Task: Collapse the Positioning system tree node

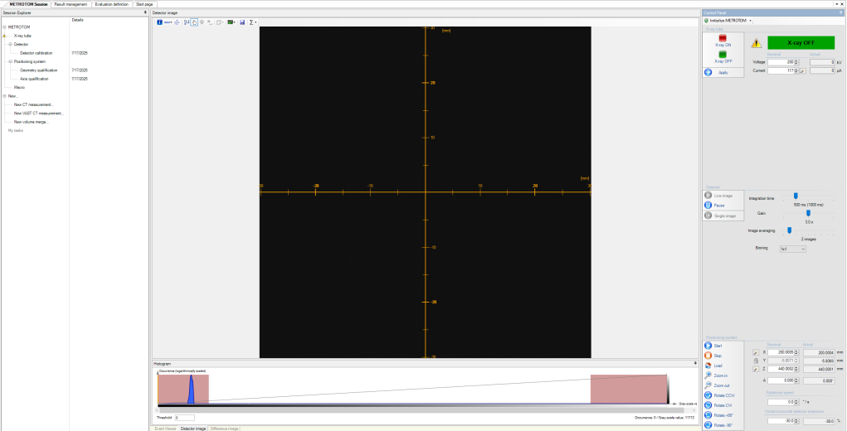Action: 10,61
